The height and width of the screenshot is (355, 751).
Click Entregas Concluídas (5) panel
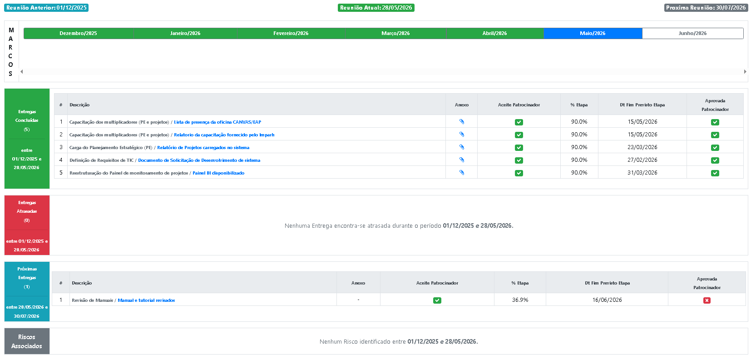pyautogui.click(x=27, y=139)
